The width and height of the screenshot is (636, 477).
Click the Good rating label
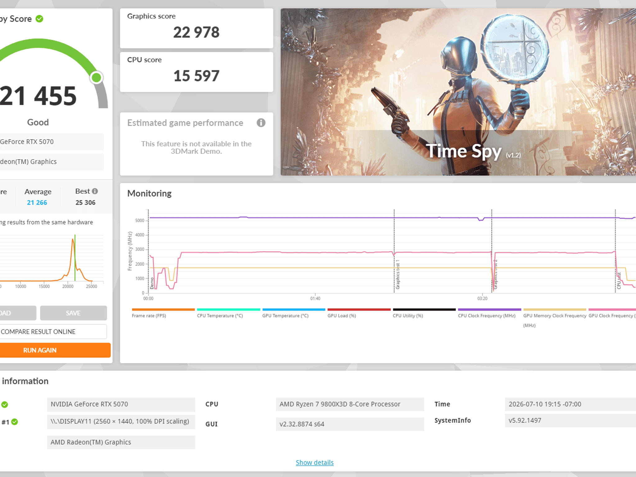38,122
